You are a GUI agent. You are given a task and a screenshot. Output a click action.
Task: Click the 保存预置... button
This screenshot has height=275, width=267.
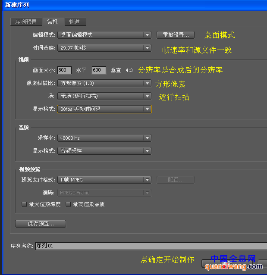(x=41, y=224)
